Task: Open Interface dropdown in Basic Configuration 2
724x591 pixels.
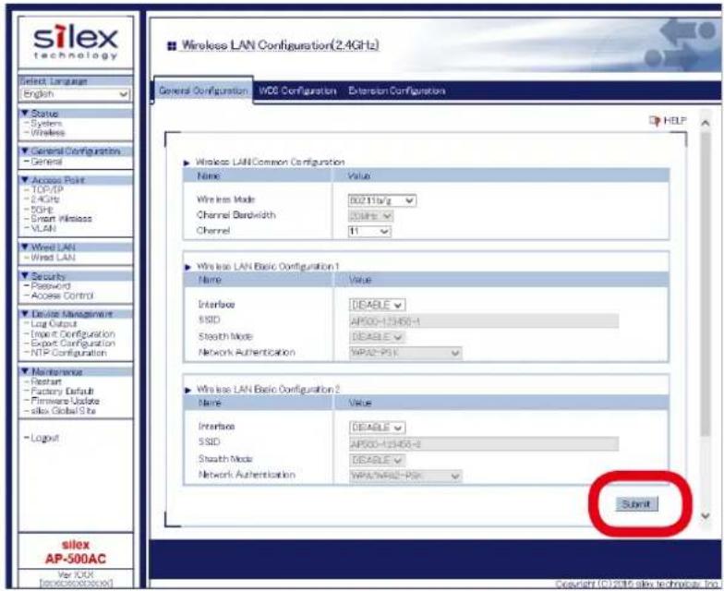Action: [377, 428]
